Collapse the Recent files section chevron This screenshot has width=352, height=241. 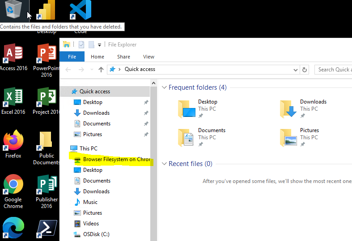pos(164,164)
